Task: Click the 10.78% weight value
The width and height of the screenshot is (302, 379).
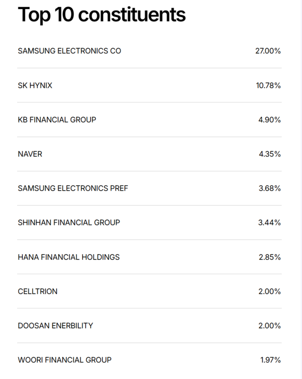Action: (x=268, y=86)
